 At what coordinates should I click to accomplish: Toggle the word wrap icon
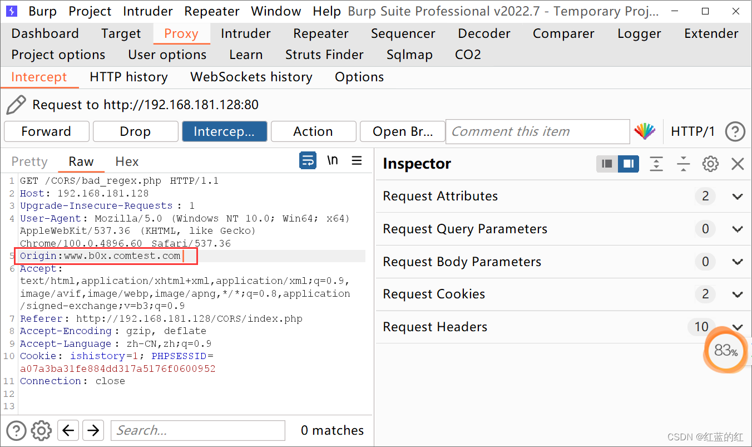(x=308, y=160)
